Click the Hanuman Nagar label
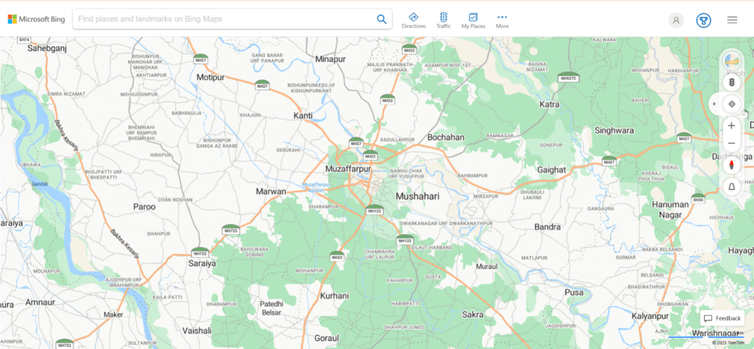Viewport: 754px width, 349px height. click(670, 210)
